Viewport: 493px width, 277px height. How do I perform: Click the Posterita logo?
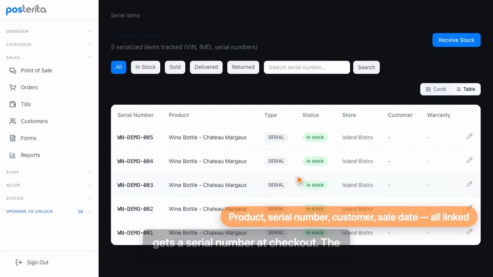(x=26, y=9)
